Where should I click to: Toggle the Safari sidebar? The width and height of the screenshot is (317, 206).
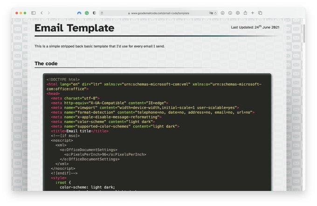coord(34,13)
